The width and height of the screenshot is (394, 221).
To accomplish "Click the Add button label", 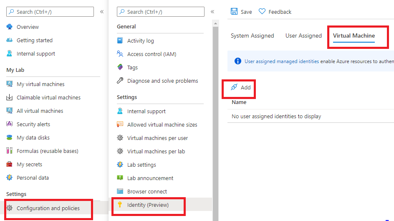I will 245,87.
